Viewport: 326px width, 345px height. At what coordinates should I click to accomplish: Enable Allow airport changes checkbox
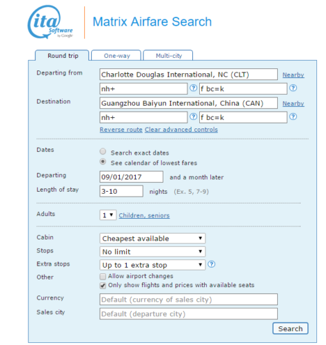(x=103, y=276)
